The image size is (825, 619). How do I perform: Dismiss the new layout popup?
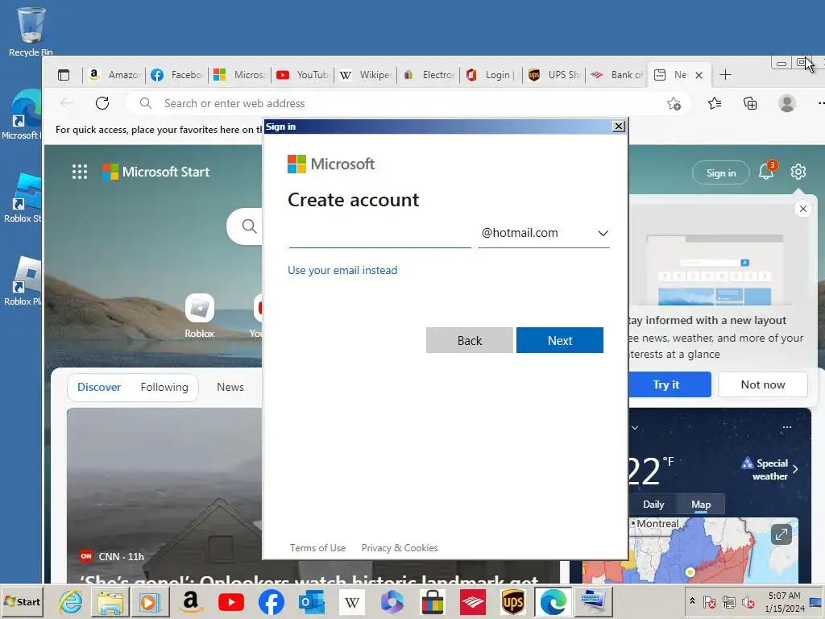tap(803, 209)
